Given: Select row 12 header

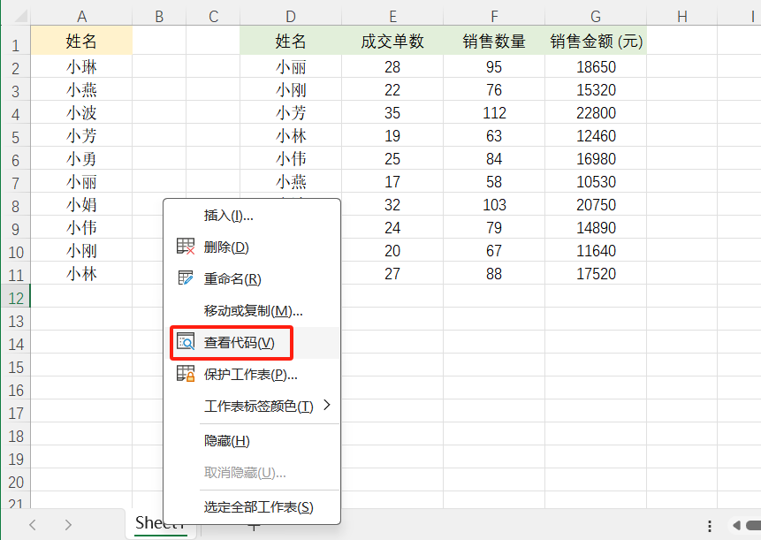Looking at the screenshot, I should coord(14,298).
